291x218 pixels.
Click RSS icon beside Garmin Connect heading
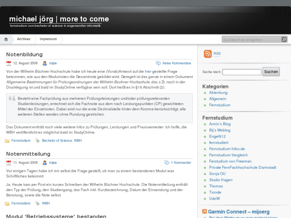205,211
